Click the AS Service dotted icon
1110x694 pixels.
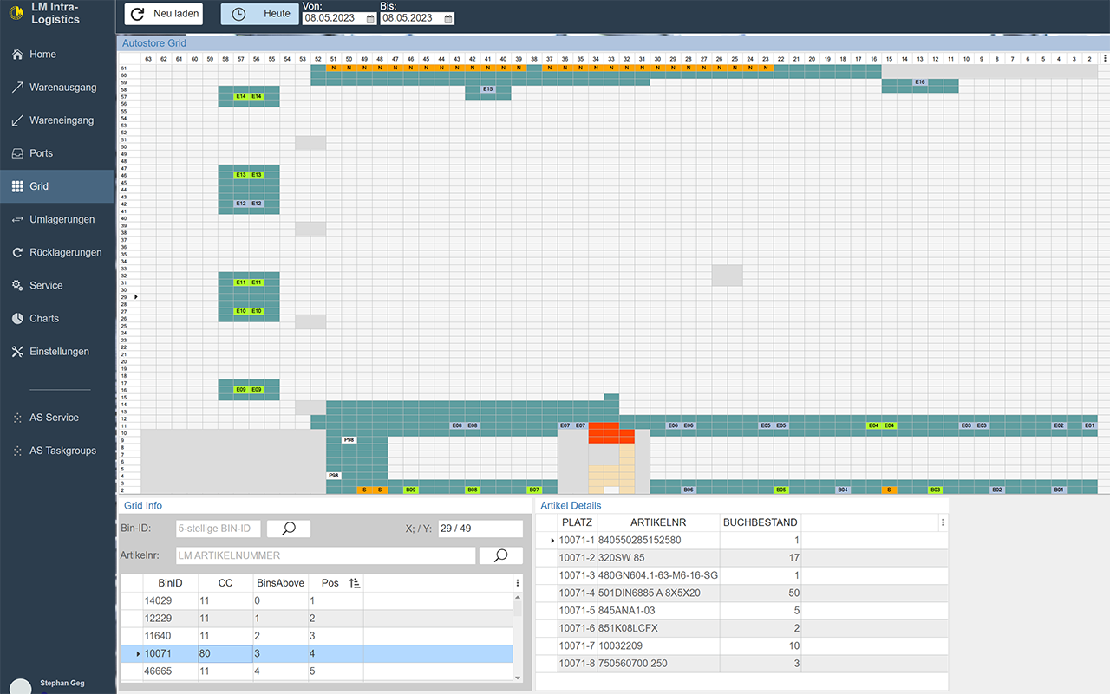(17, 418)
